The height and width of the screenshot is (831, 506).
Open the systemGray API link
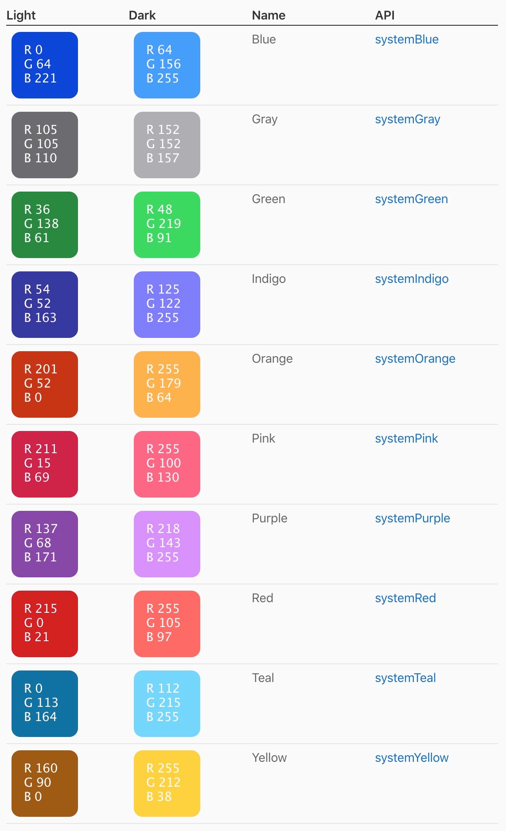[x=408, y=119]
